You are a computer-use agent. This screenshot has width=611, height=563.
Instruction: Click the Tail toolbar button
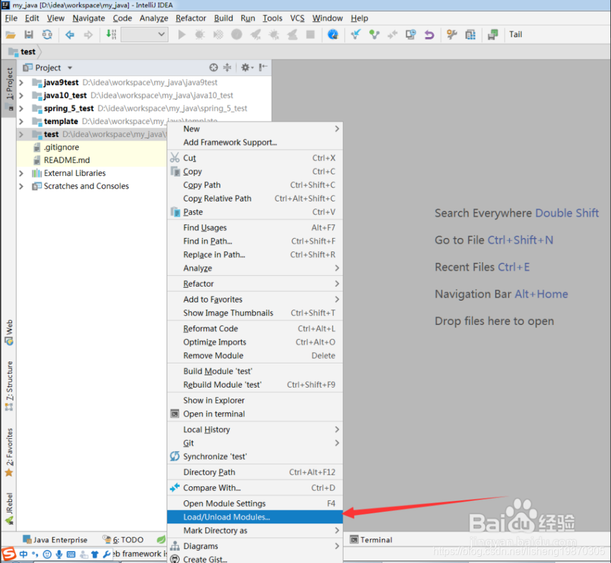click(x=515, y=35)
